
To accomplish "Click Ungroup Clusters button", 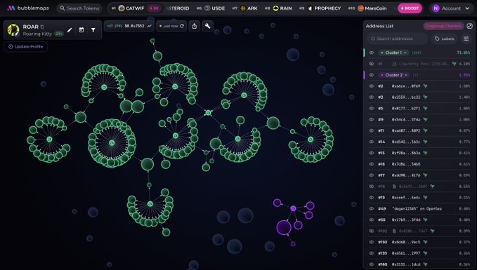I will (443, 26).
